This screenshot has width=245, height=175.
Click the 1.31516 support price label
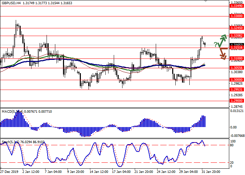(236, 48)
